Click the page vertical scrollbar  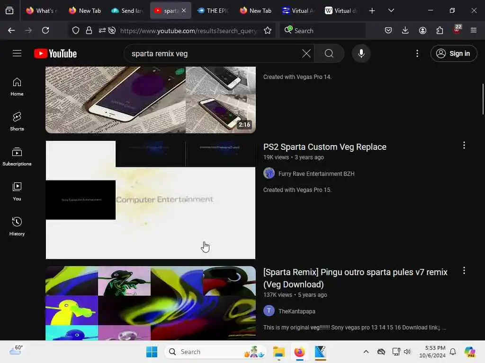click(x=483, y=99)
